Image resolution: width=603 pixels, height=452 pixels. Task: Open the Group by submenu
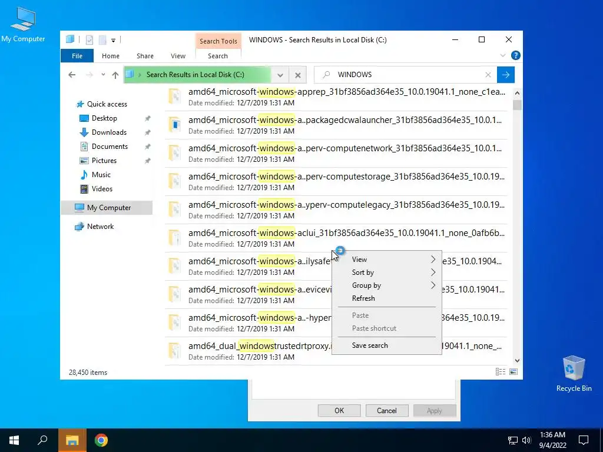click(386, 285)
